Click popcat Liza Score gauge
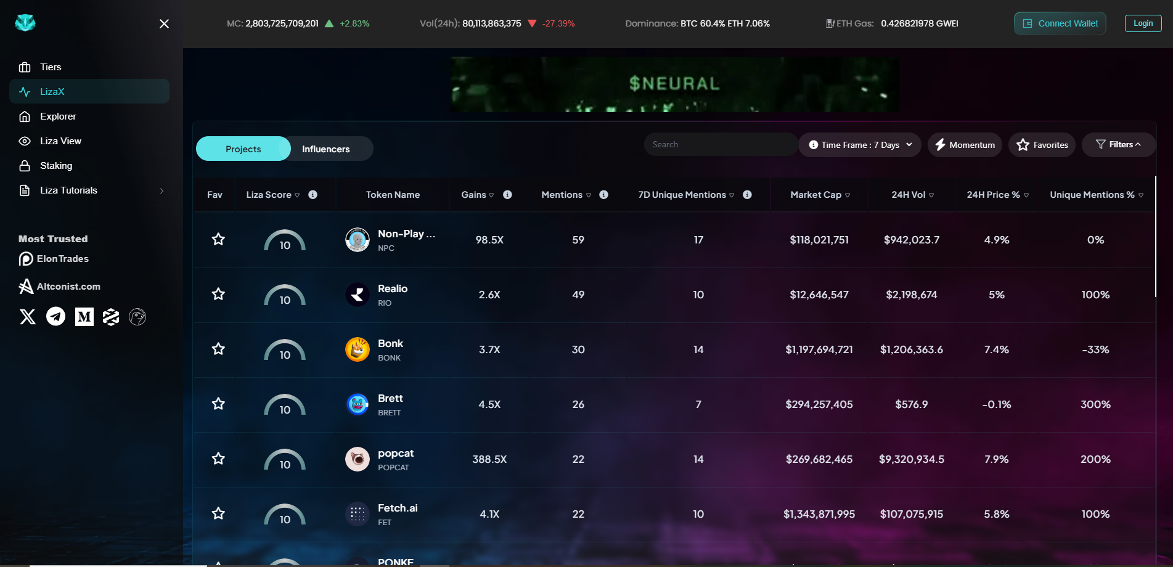Image resolution: width=1173 pixels, height=567 pixels. click(x=285, y=460)
